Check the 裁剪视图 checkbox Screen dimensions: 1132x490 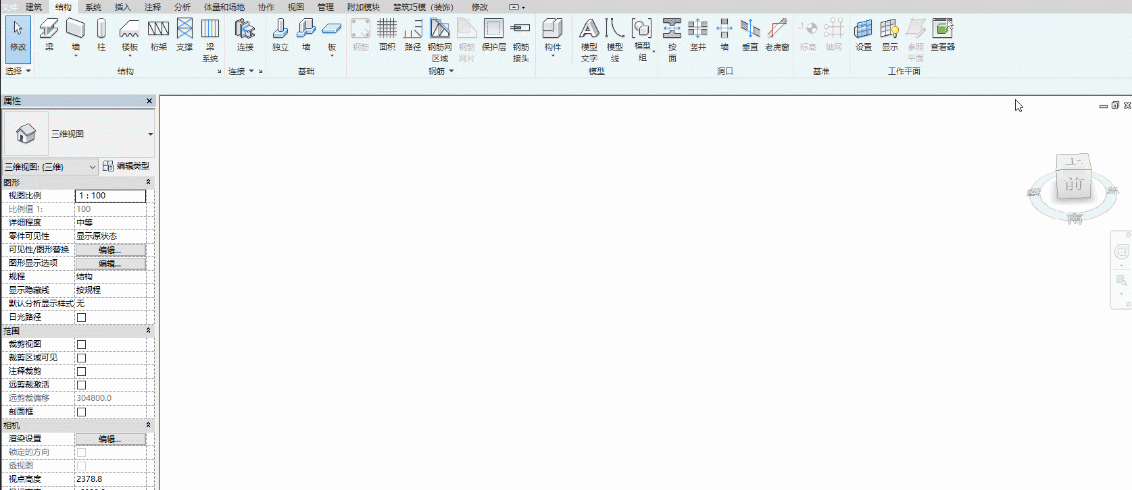81,344
